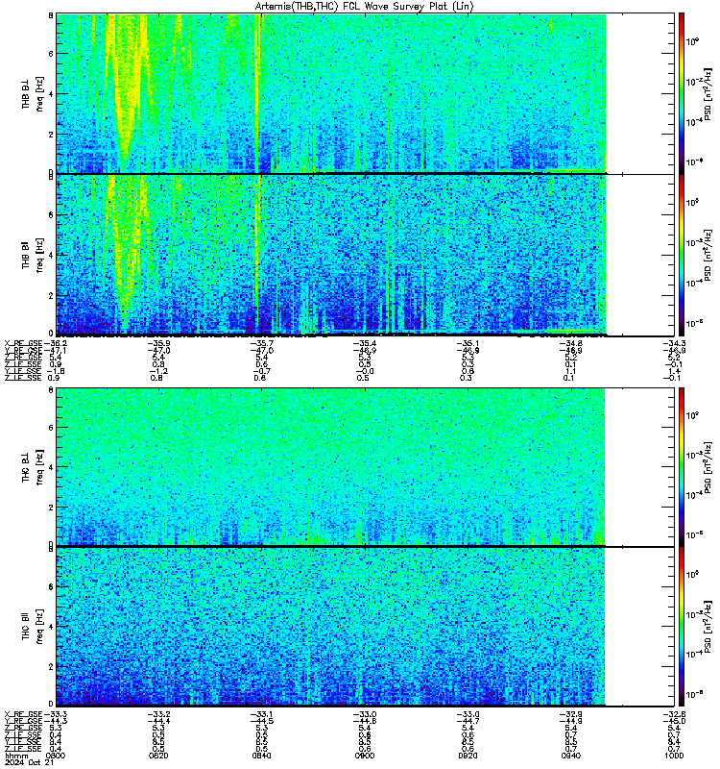Click the THC Y_RE_GSE value '-44.3'
This screenshot has height=769, width=720.
pos(55,721)
